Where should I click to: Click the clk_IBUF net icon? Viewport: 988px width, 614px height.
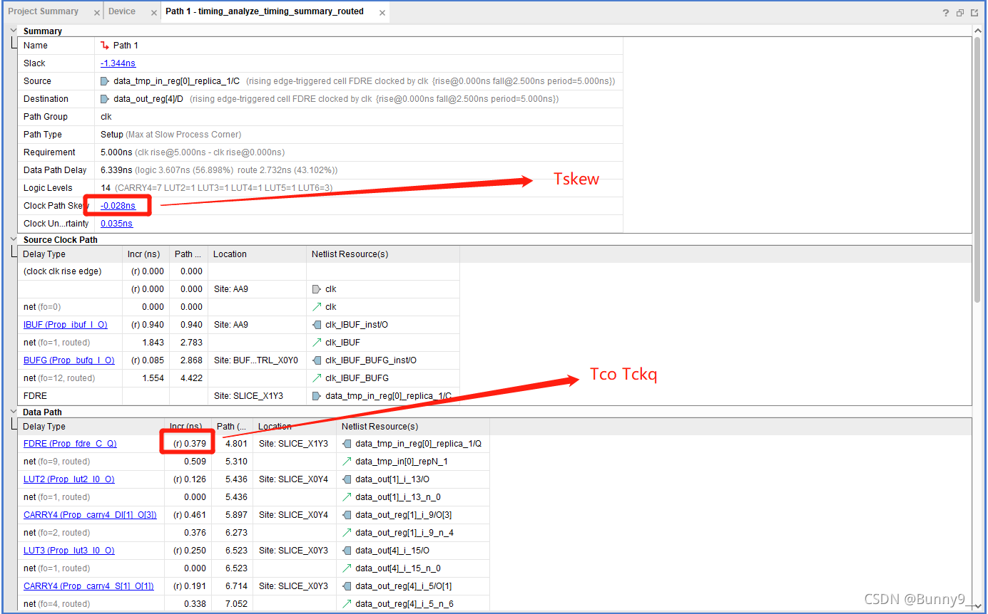pos(317,343)
